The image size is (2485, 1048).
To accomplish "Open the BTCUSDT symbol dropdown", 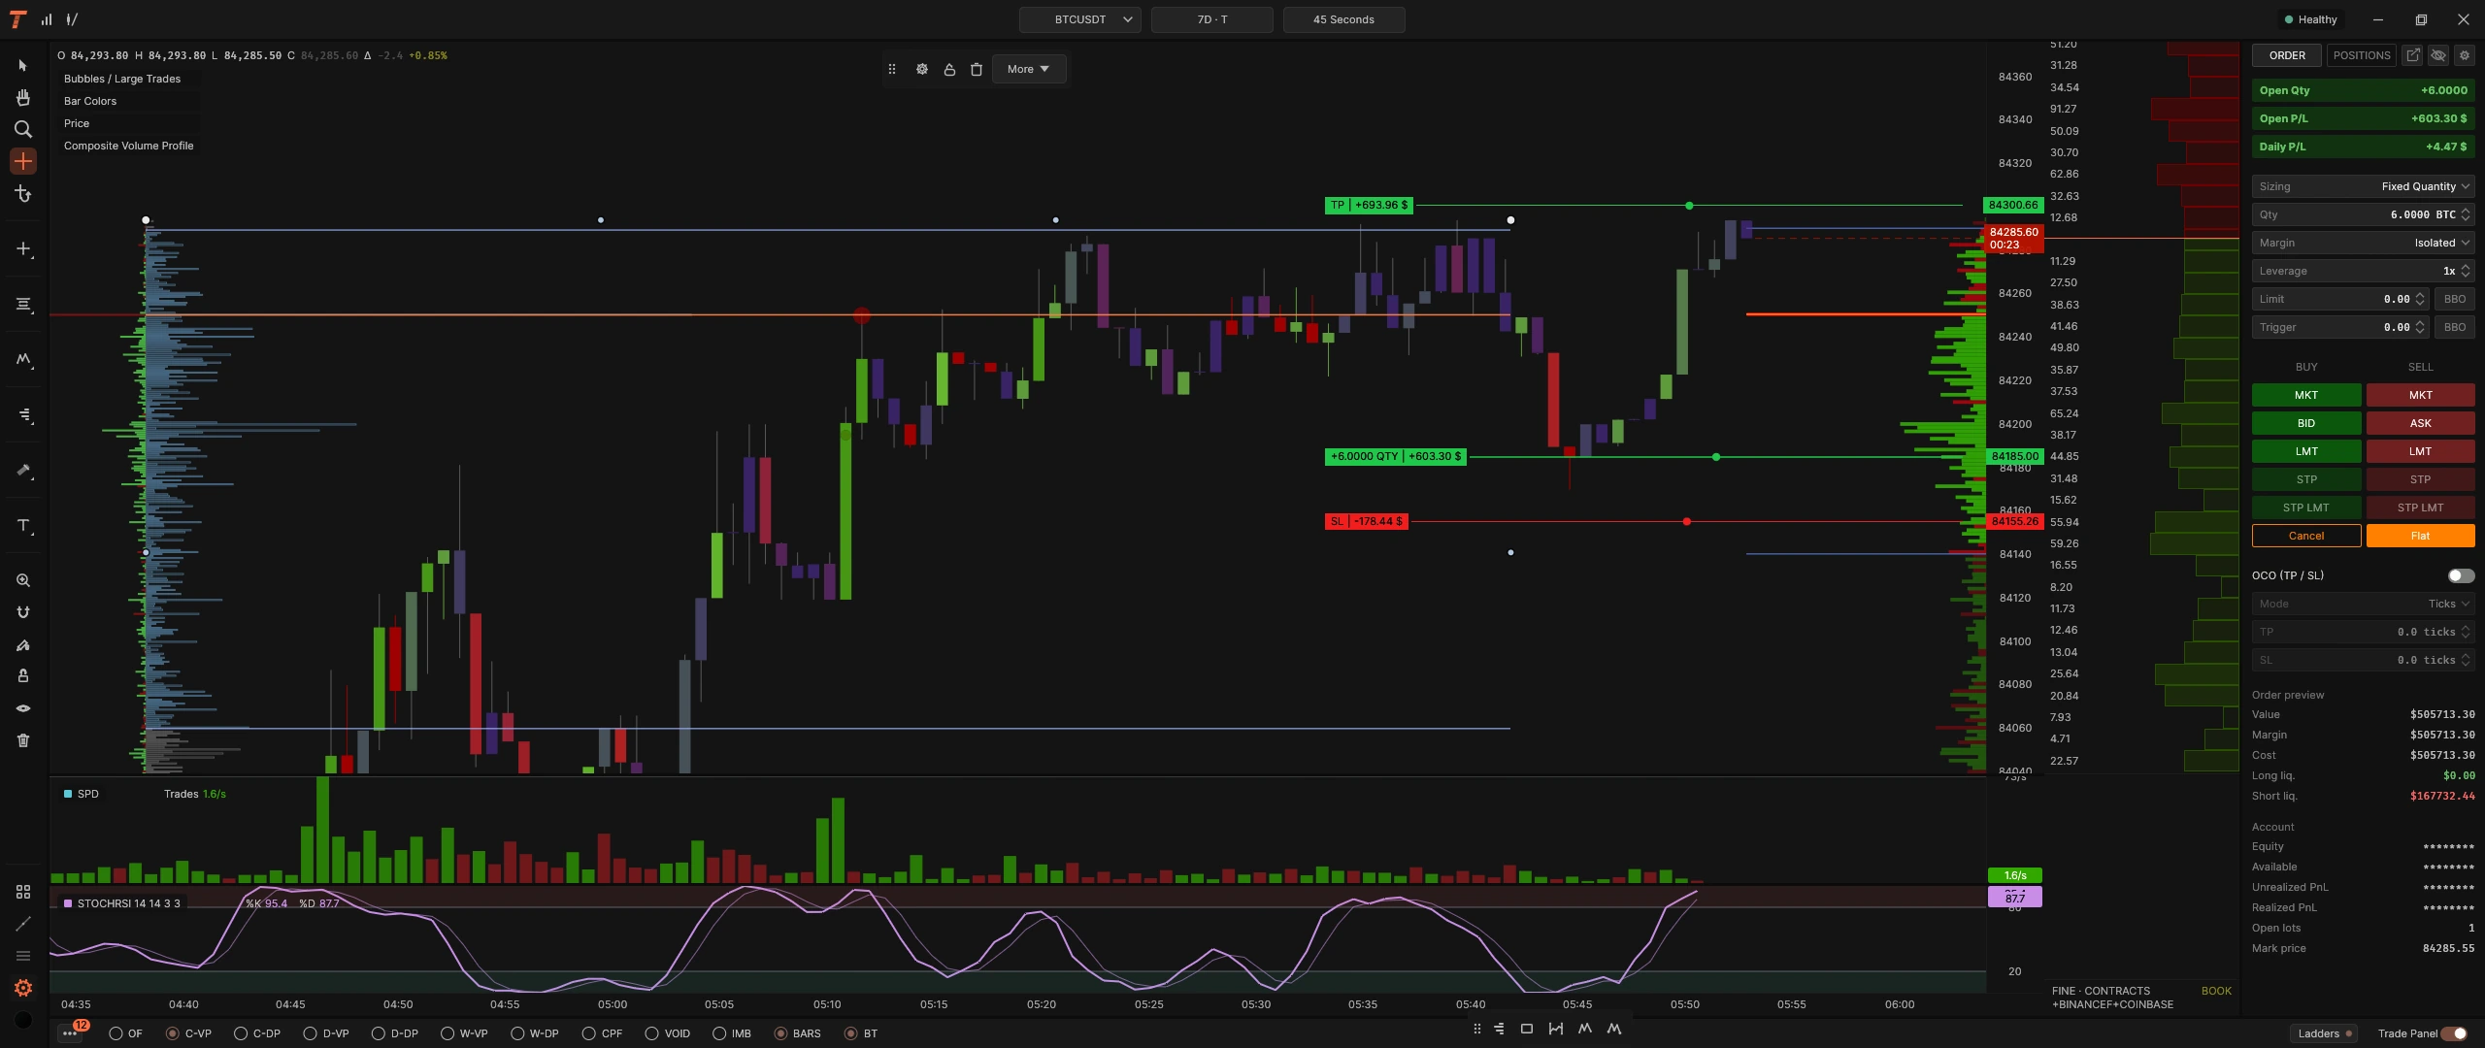I will pos(1080,19).
